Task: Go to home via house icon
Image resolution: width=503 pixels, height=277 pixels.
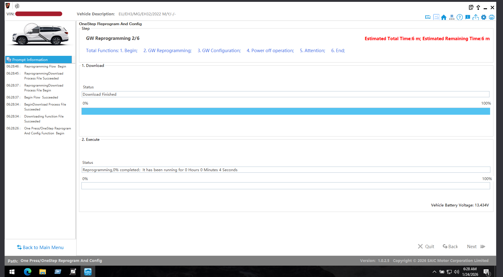Action: [x=444, y=17]
